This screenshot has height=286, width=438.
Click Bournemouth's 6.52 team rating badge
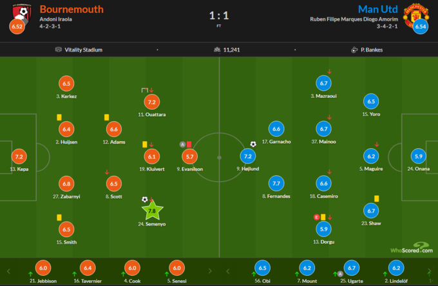(x=17, y=26)
